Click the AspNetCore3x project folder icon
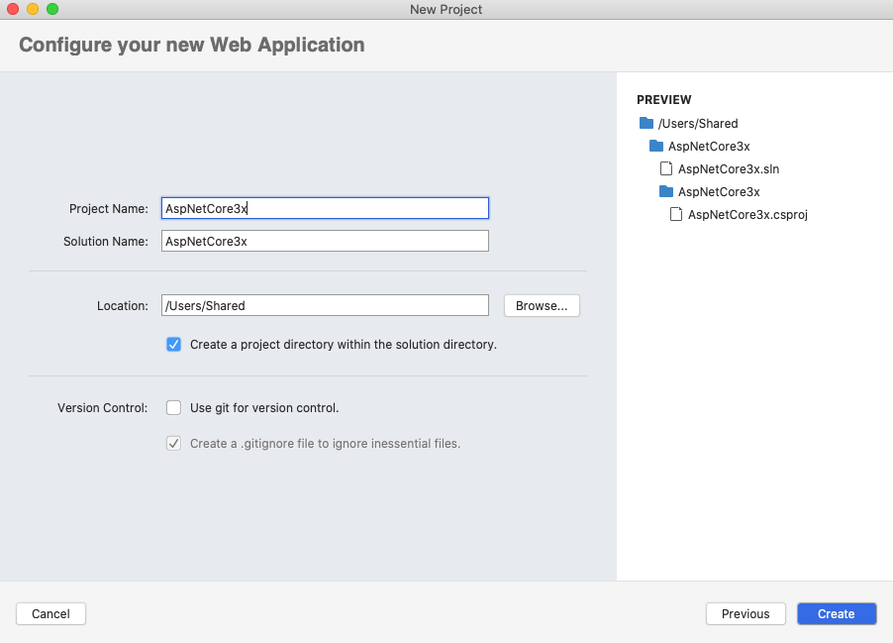This screenshot has height=643, width=893. pos(666,191)
